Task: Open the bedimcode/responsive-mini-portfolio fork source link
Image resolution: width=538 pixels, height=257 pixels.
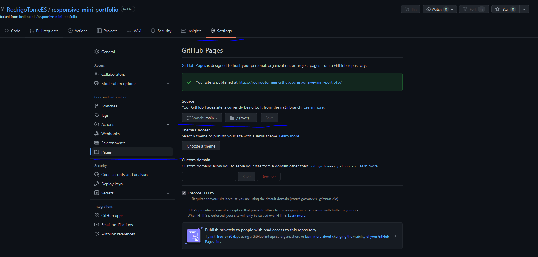Action: pyautogui.click(x=48, y=17)
